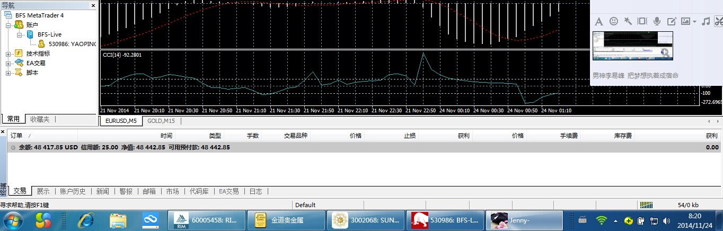Screen dimensions: 723x231
Task: Collapse the 账户 tree node
Action: pyautogui.click(x=8, y=25)
